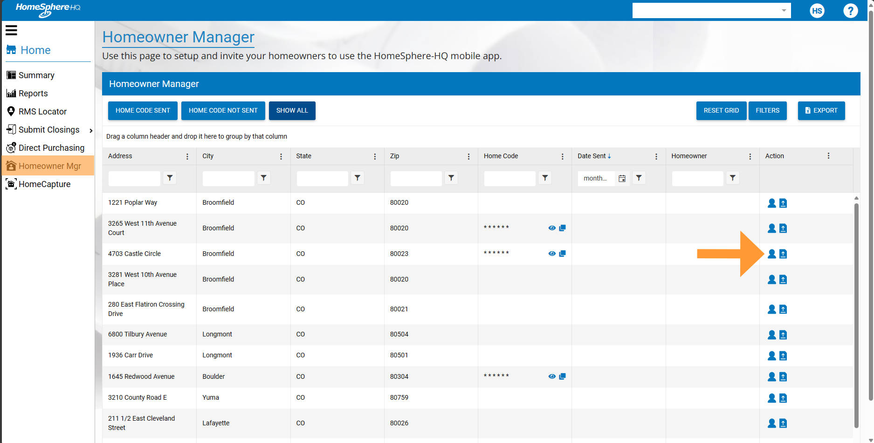Open filter operator for Date Sent column
Image resolution: width=874 pixels, height=443 pixels.
pos(639,178)
